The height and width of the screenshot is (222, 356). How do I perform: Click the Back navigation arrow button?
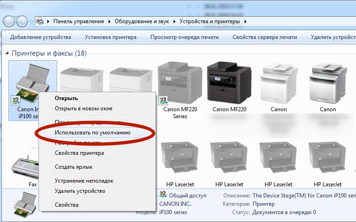(9, 21)
